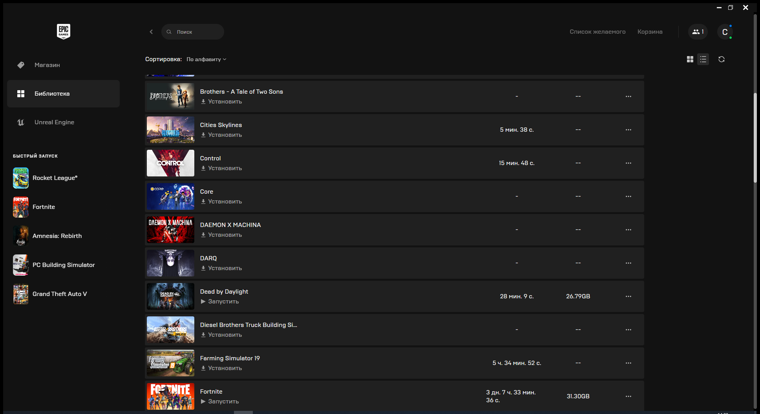Click the Diesel Brothers thumbnail
The height and width of the screenshot is (414, 760).
point(170,330)
